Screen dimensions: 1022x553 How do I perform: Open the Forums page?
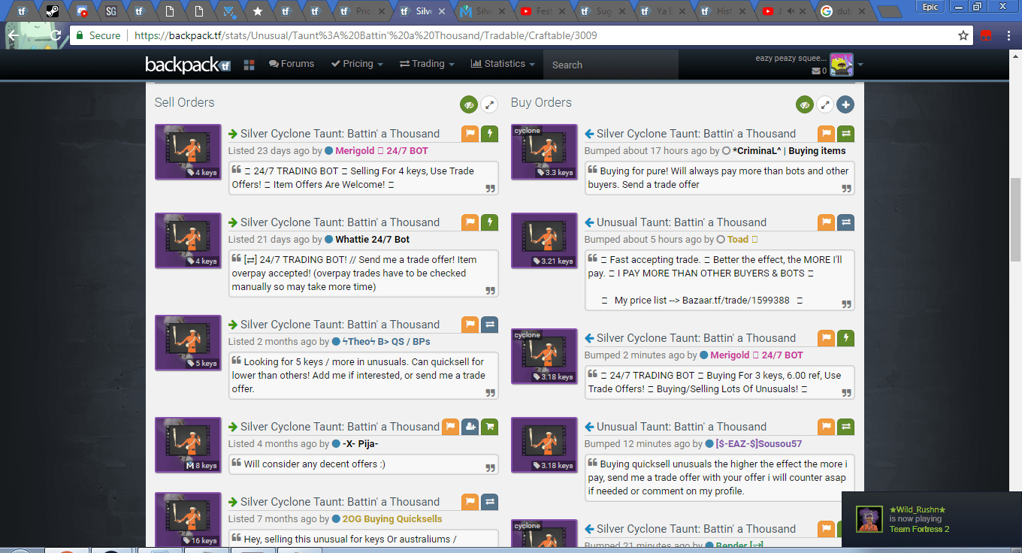pyautogui.click(x=292, y=64)
